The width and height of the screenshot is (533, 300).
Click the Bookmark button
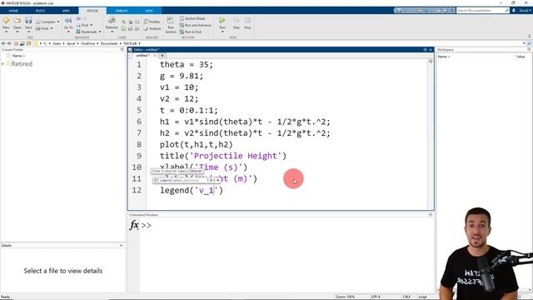[88, 32]
